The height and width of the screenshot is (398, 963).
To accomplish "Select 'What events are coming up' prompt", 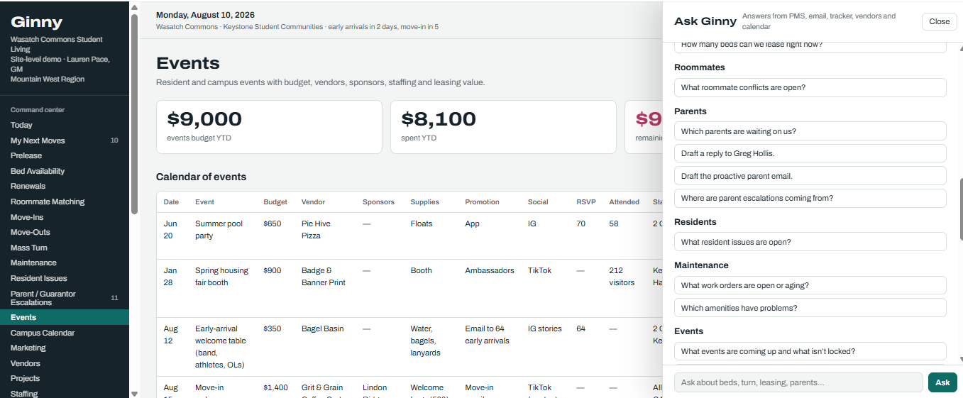I will click(x=810, y=351).
